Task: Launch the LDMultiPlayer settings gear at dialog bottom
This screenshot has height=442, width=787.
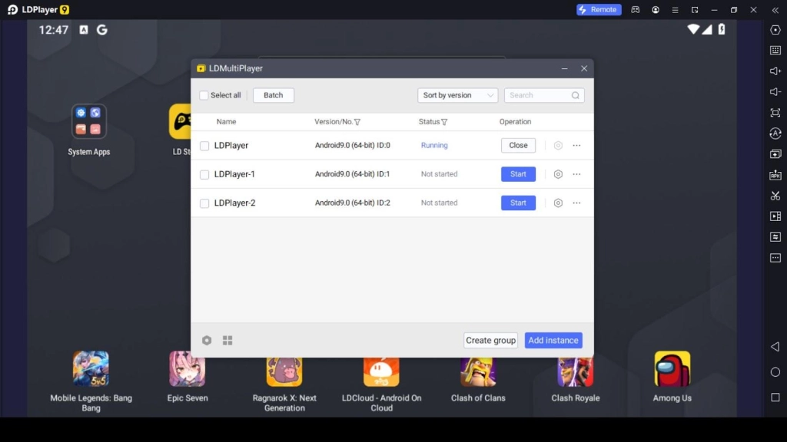Action: tap(207, 340)
